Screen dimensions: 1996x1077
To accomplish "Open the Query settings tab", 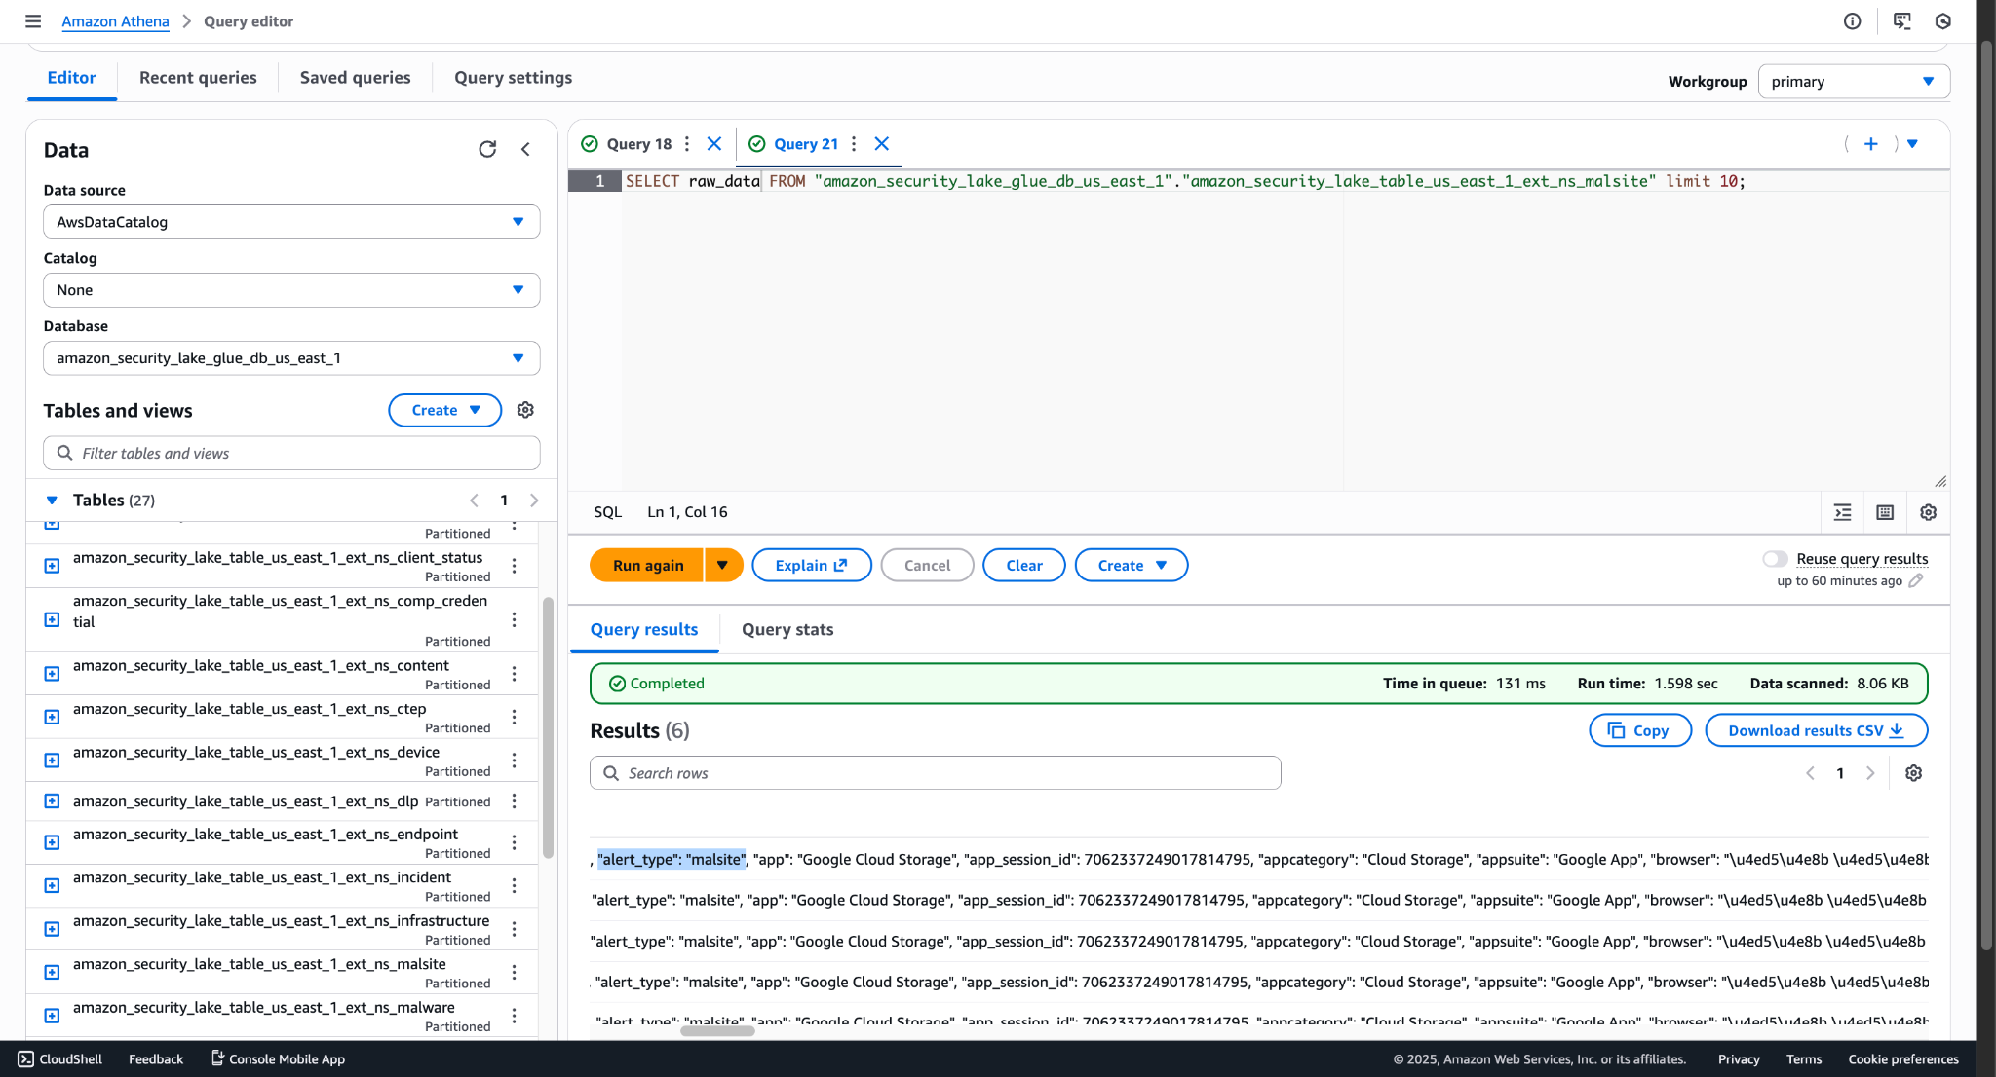I will pyautogui.click(x=513, y=78).
